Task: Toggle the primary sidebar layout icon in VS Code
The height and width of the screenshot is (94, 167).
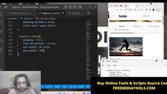Action: [66, 7]
